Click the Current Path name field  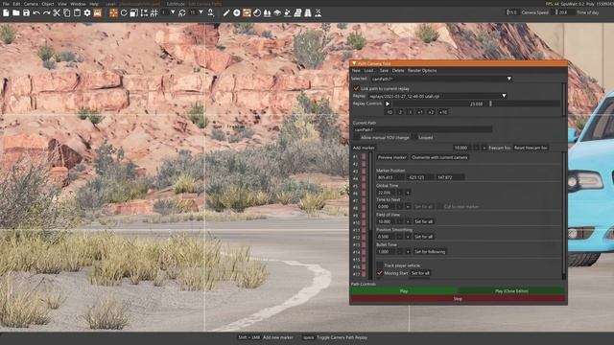point(422,129)
